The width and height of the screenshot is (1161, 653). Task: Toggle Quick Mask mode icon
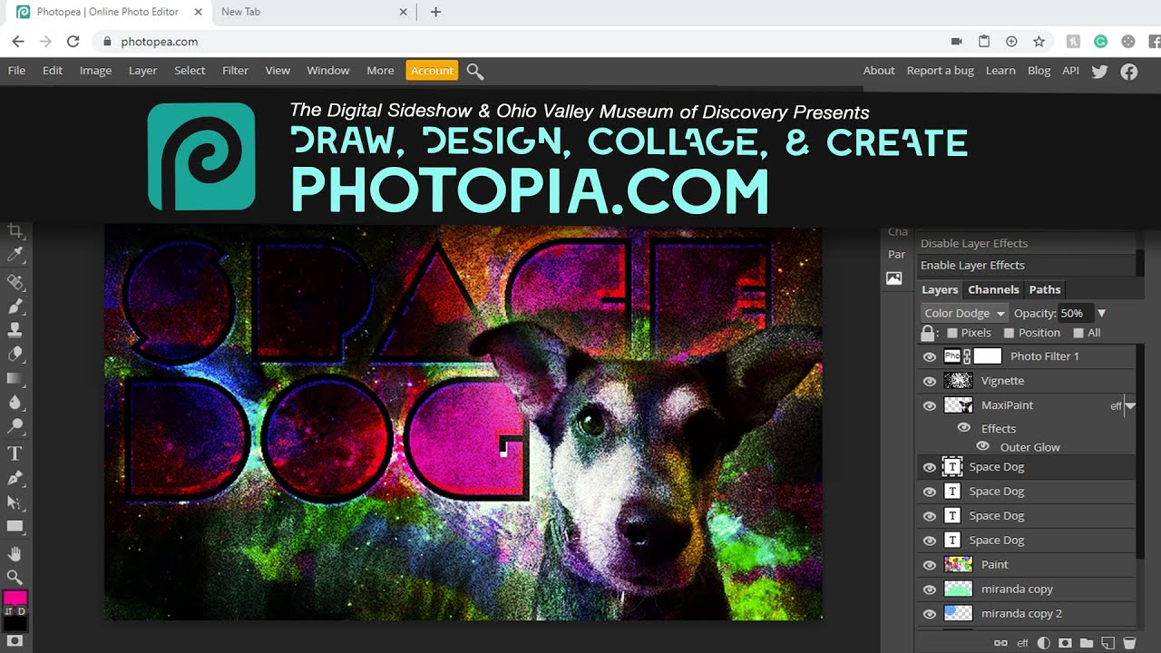pos(15,640)
